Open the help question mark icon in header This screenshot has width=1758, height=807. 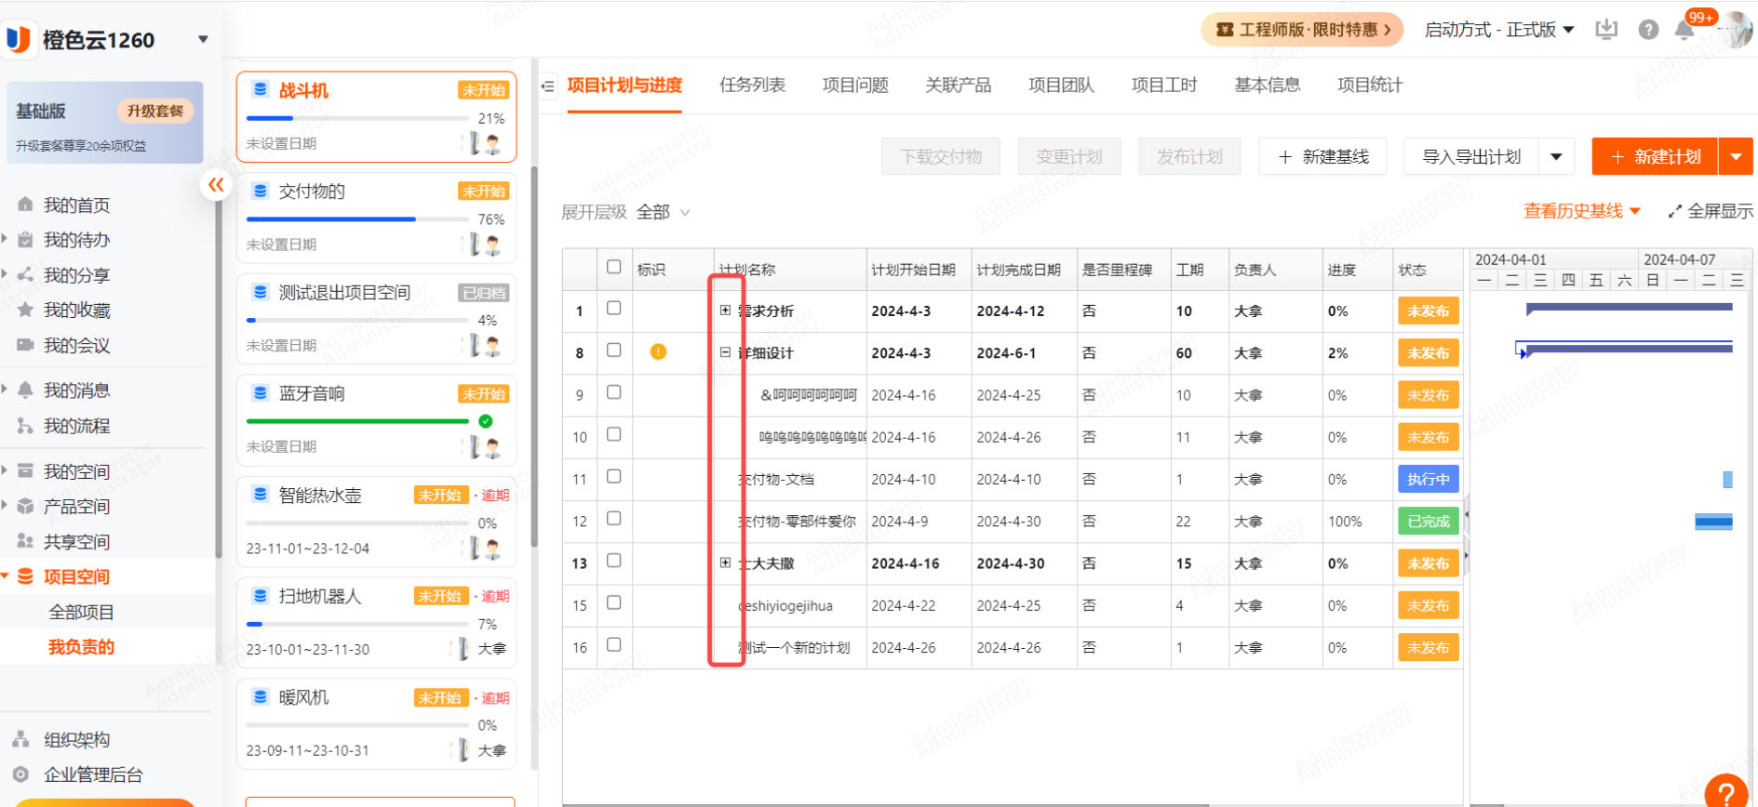tap(1648, 30)
